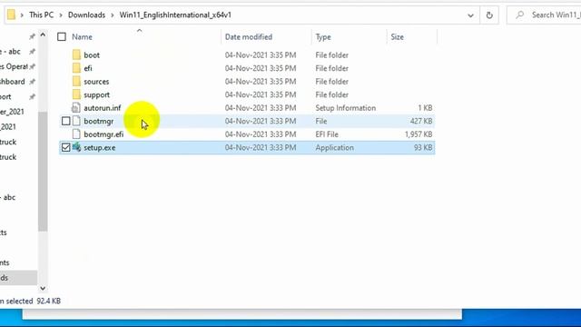
Task: Navigate to This PC breadcrumb
Action: [x=41, y=15]
